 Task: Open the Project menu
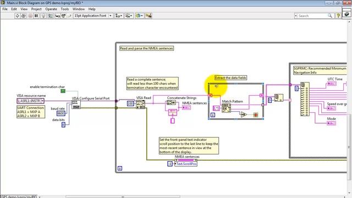(x=36, y=9)
